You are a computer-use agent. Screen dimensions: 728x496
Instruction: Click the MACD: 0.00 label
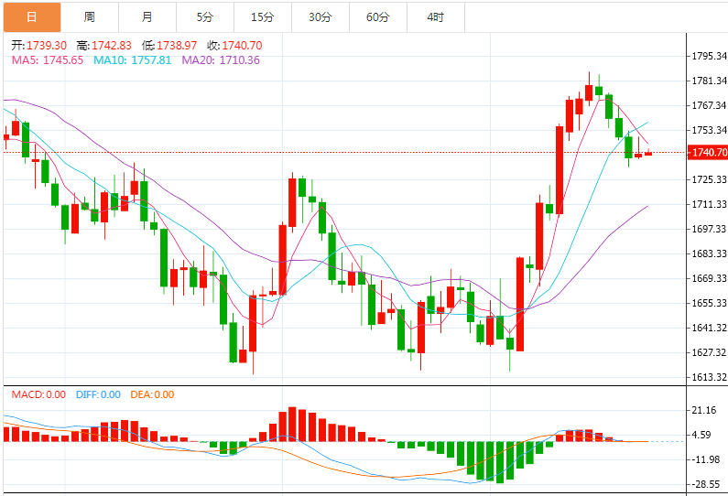click(x=38, y=394)
